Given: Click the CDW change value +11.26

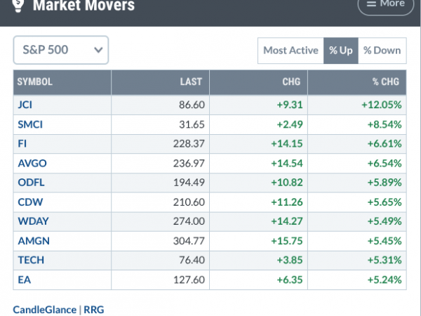Looking at the screenshot, I should click(287, 202).
